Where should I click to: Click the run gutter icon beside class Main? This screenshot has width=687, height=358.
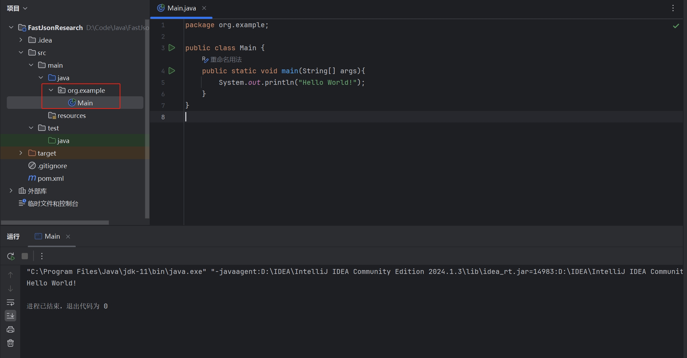click(x=172, y=48)
